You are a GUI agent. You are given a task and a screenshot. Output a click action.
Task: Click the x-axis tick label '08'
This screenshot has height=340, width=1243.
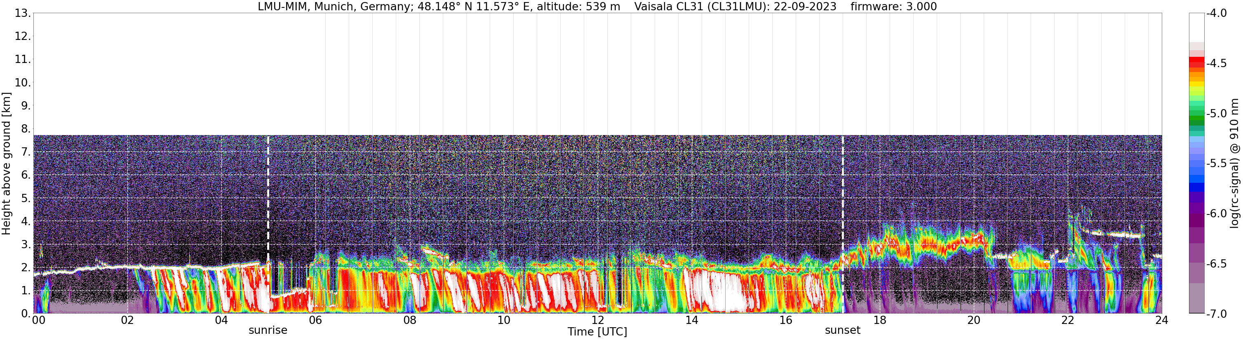point(410,320)
